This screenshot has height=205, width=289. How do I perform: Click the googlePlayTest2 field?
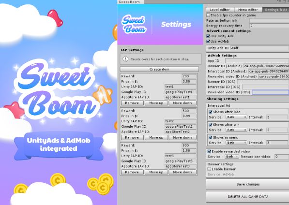pyautogui.click(x=181, y=126)
